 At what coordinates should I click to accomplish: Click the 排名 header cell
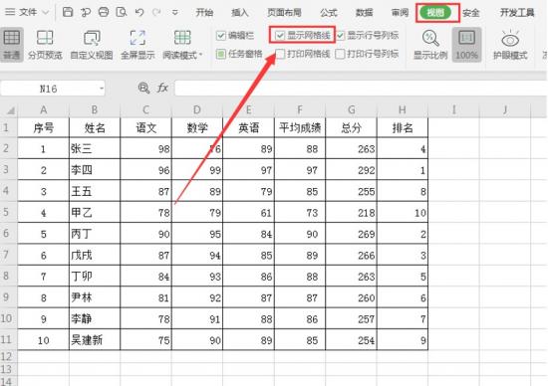403,127
